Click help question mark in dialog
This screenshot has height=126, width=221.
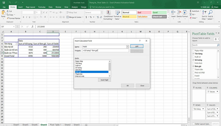(x=140, y=41)
